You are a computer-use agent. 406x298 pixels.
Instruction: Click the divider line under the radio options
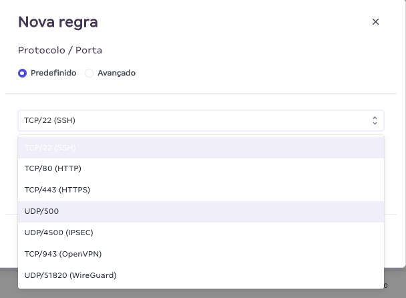[x=200, y=93]
